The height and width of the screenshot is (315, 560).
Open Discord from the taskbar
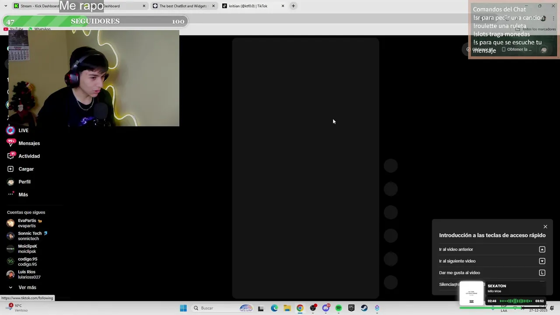[x=325, y=308]
